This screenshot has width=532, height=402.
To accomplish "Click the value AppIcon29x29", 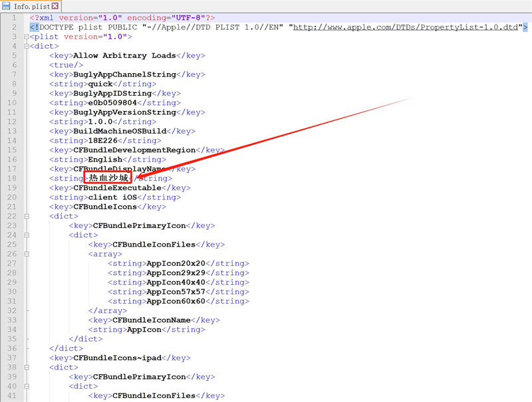I will 176,273.
